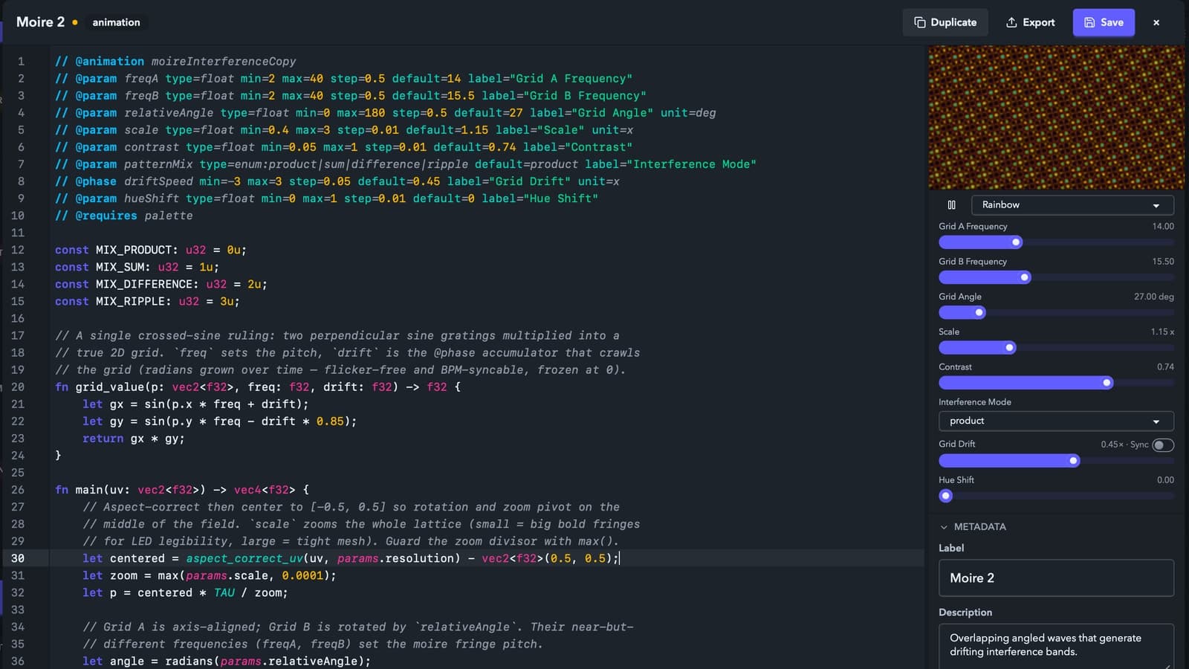The height and width of the screenshot is (669, 1189).
Task: Adjust the Grid B Frequency slider
Action: coord(1056,277)
